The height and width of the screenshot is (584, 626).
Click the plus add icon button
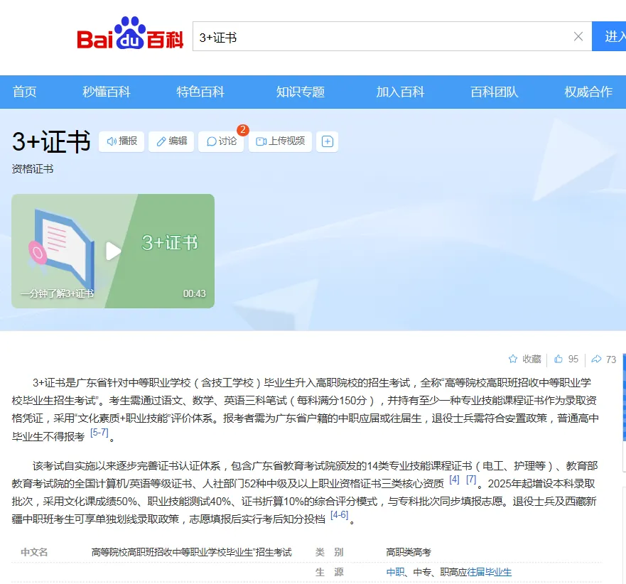(328, 141)
